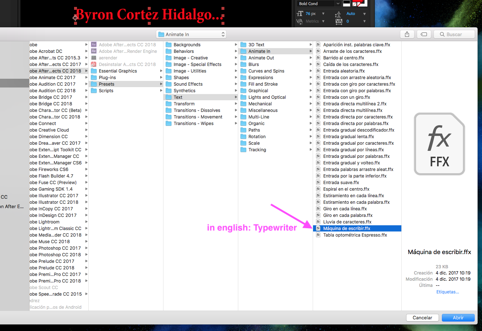482x331 pixels.
Task: Select the Animate Out folder icon
Action: coord(243,58)
